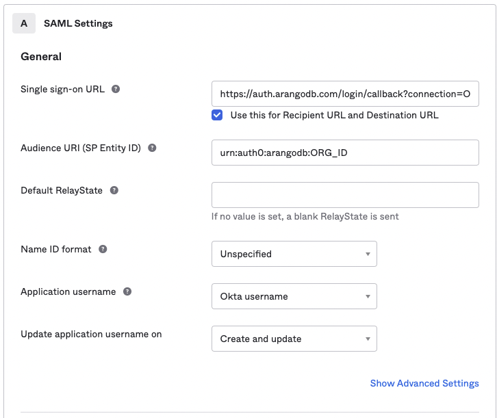Open help icon beside Default RelayState
Viewport: 497px width, 418px height.
click(114, 190)
